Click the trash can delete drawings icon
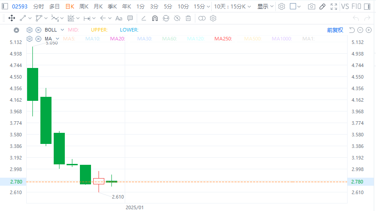Viewport: 376px width, 211px height. (x=188, y=18)
